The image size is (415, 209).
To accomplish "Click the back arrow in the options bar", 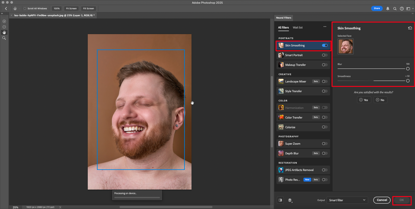I will [x=6, y=8].
